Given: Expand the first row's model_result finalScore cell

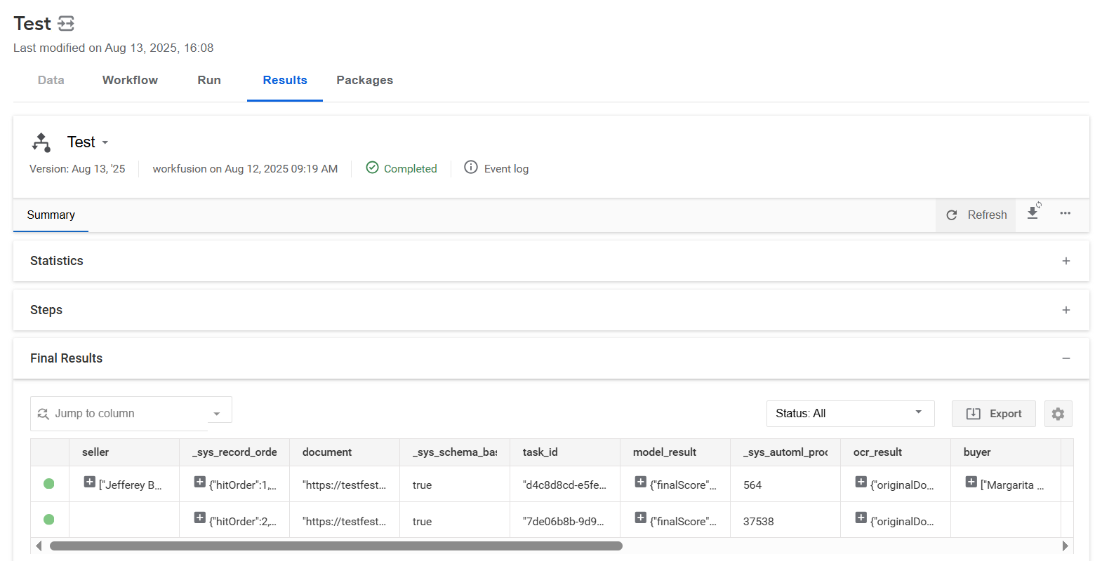Looking at the screenshot, I should click(x=640, y=482).
